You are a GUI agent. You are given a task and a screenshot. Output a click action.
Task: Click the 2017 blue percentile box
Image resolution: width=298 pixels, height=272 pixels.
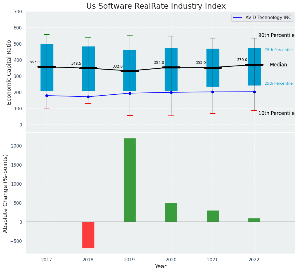47,68
